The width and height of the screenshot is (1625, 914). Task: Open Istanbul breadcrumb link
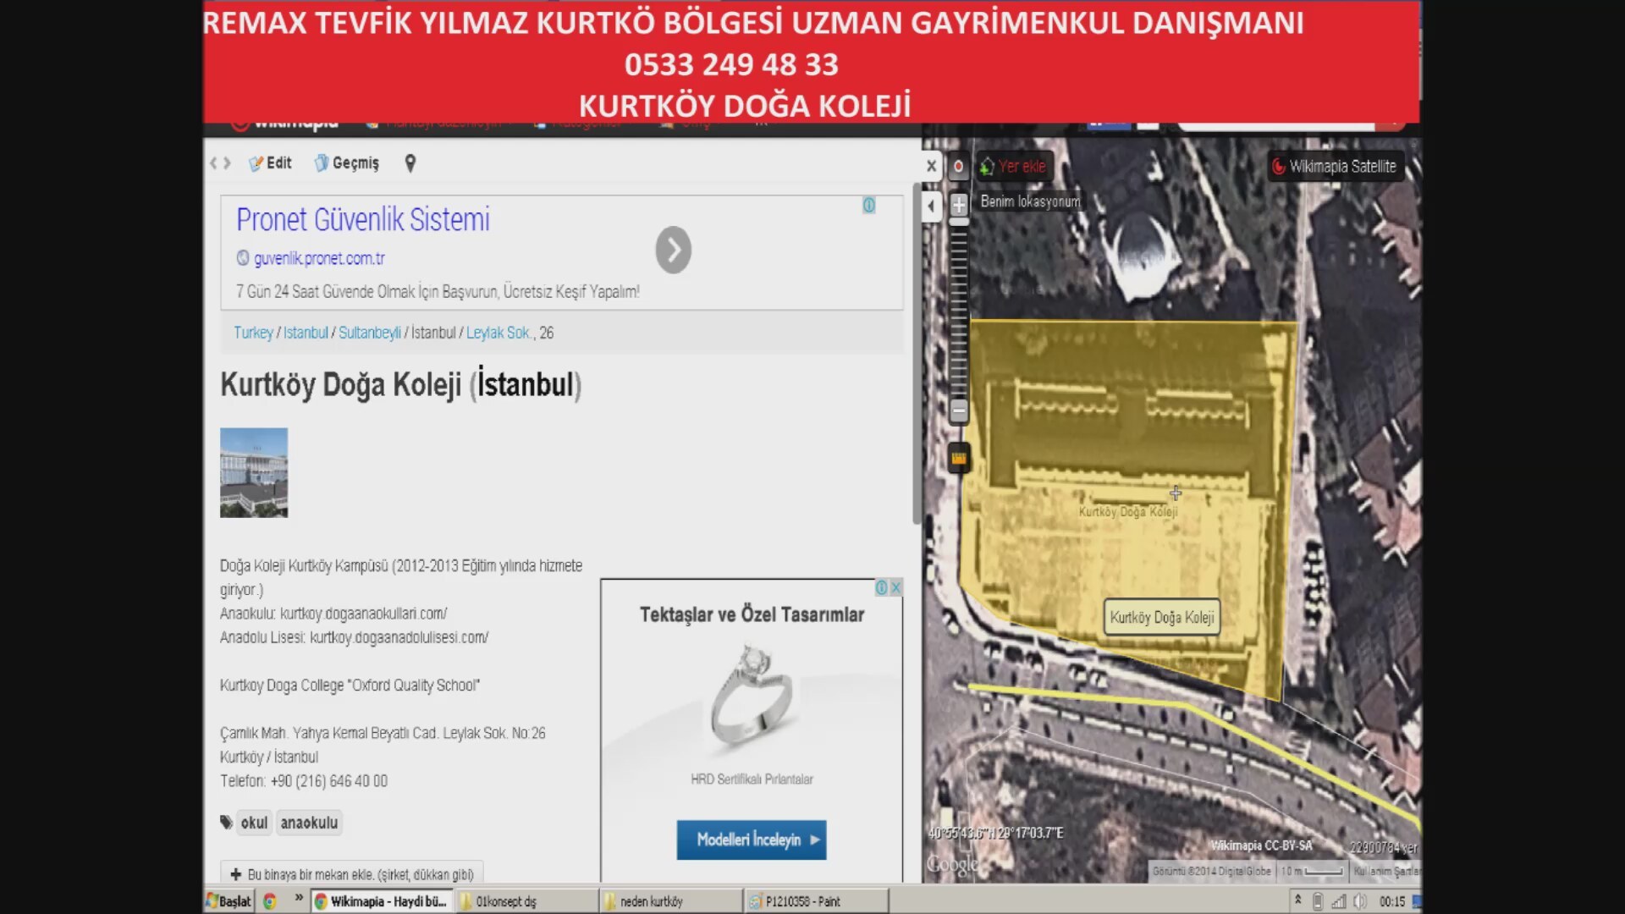coord(306,333)
